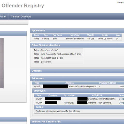The image size is (124, 124).
Task: Select the Tattoo Foot Right Stars row
Action: point(58,58)
